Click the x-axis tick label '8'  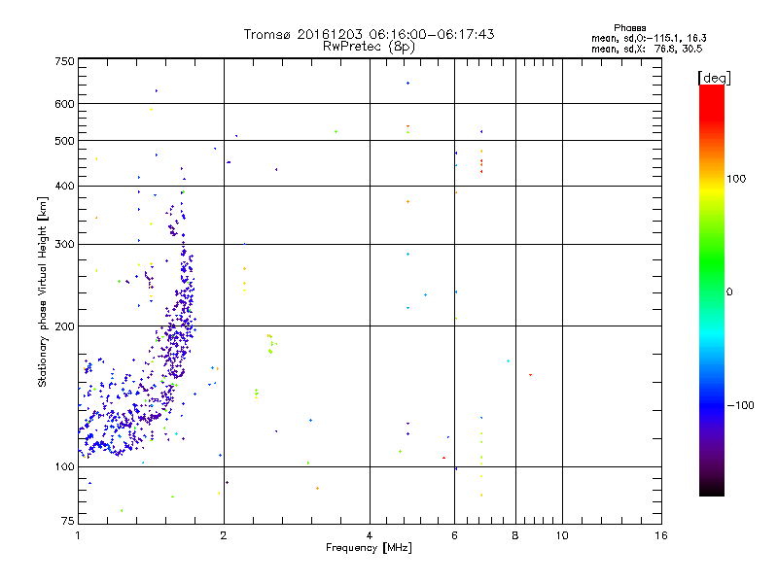pyautogui.click(x=515, y=535)
